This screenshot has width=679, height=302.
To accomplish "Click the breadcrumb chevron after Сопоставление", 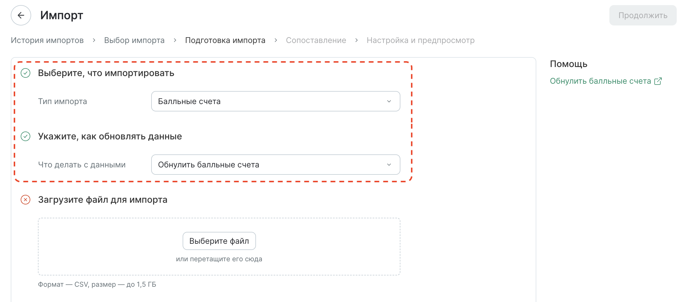I will [356, 40].
